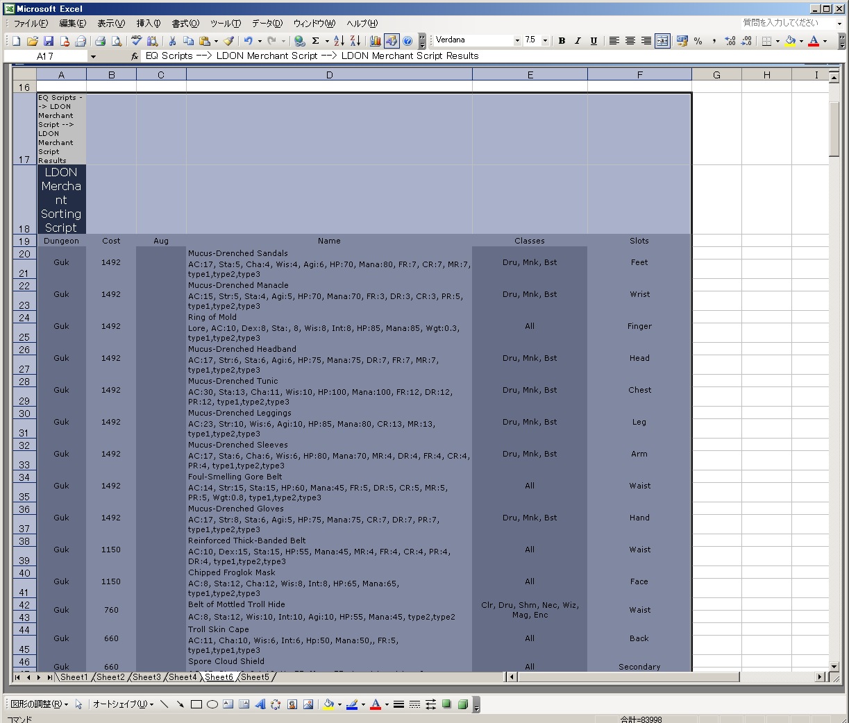Open the オートシェイプ(U) button menu
Image resolution: width=849 pixels, height=723 pixels.
tap(123, 704)
